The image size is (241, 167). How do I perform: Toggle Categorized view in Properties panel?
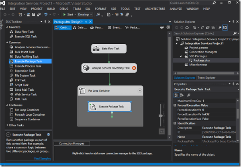click(x=176, y=95)
